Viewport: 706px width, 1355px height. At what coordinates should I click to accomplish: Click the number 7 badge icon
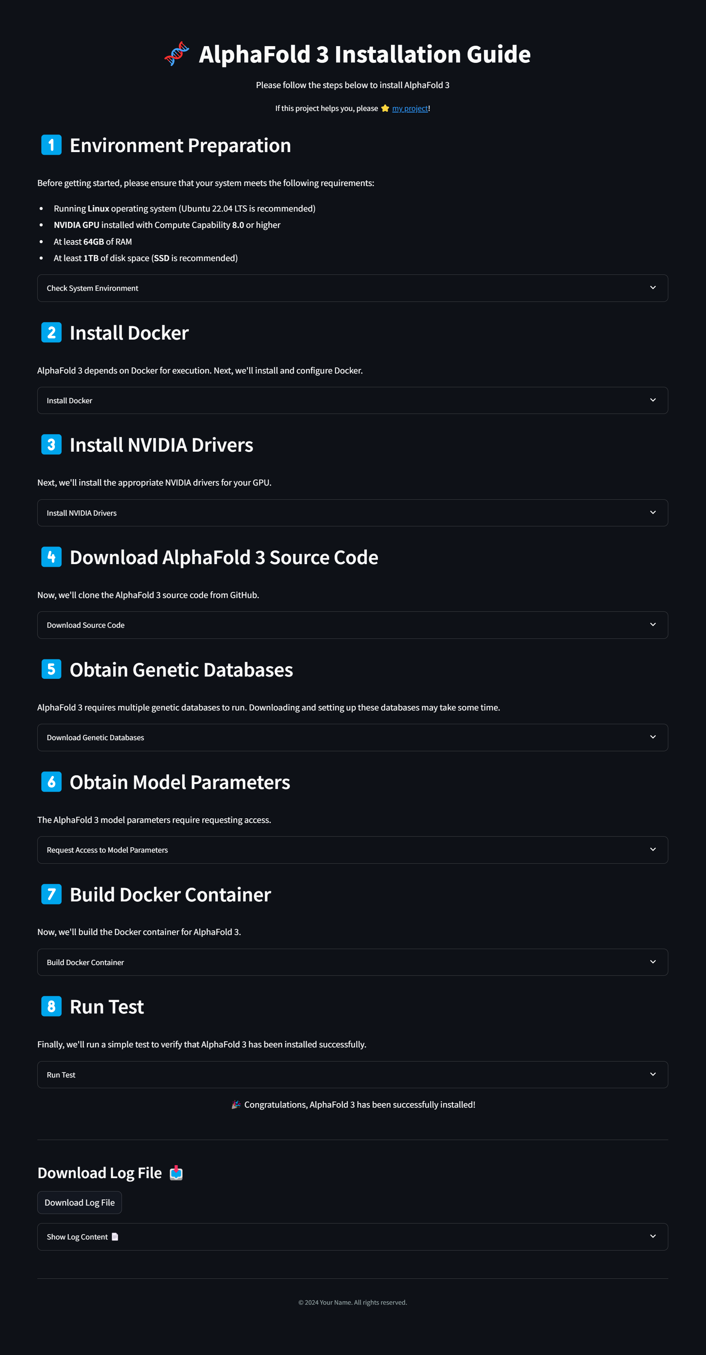[x=51, y=894]
